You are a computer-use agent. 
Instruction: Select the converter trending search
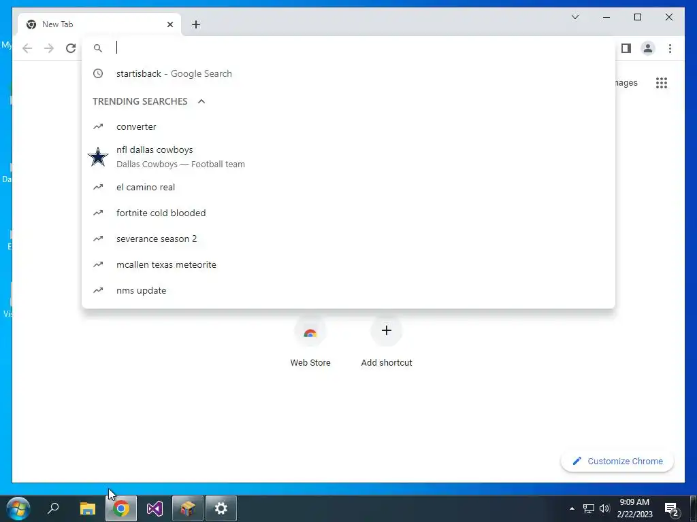coord(348,126)
